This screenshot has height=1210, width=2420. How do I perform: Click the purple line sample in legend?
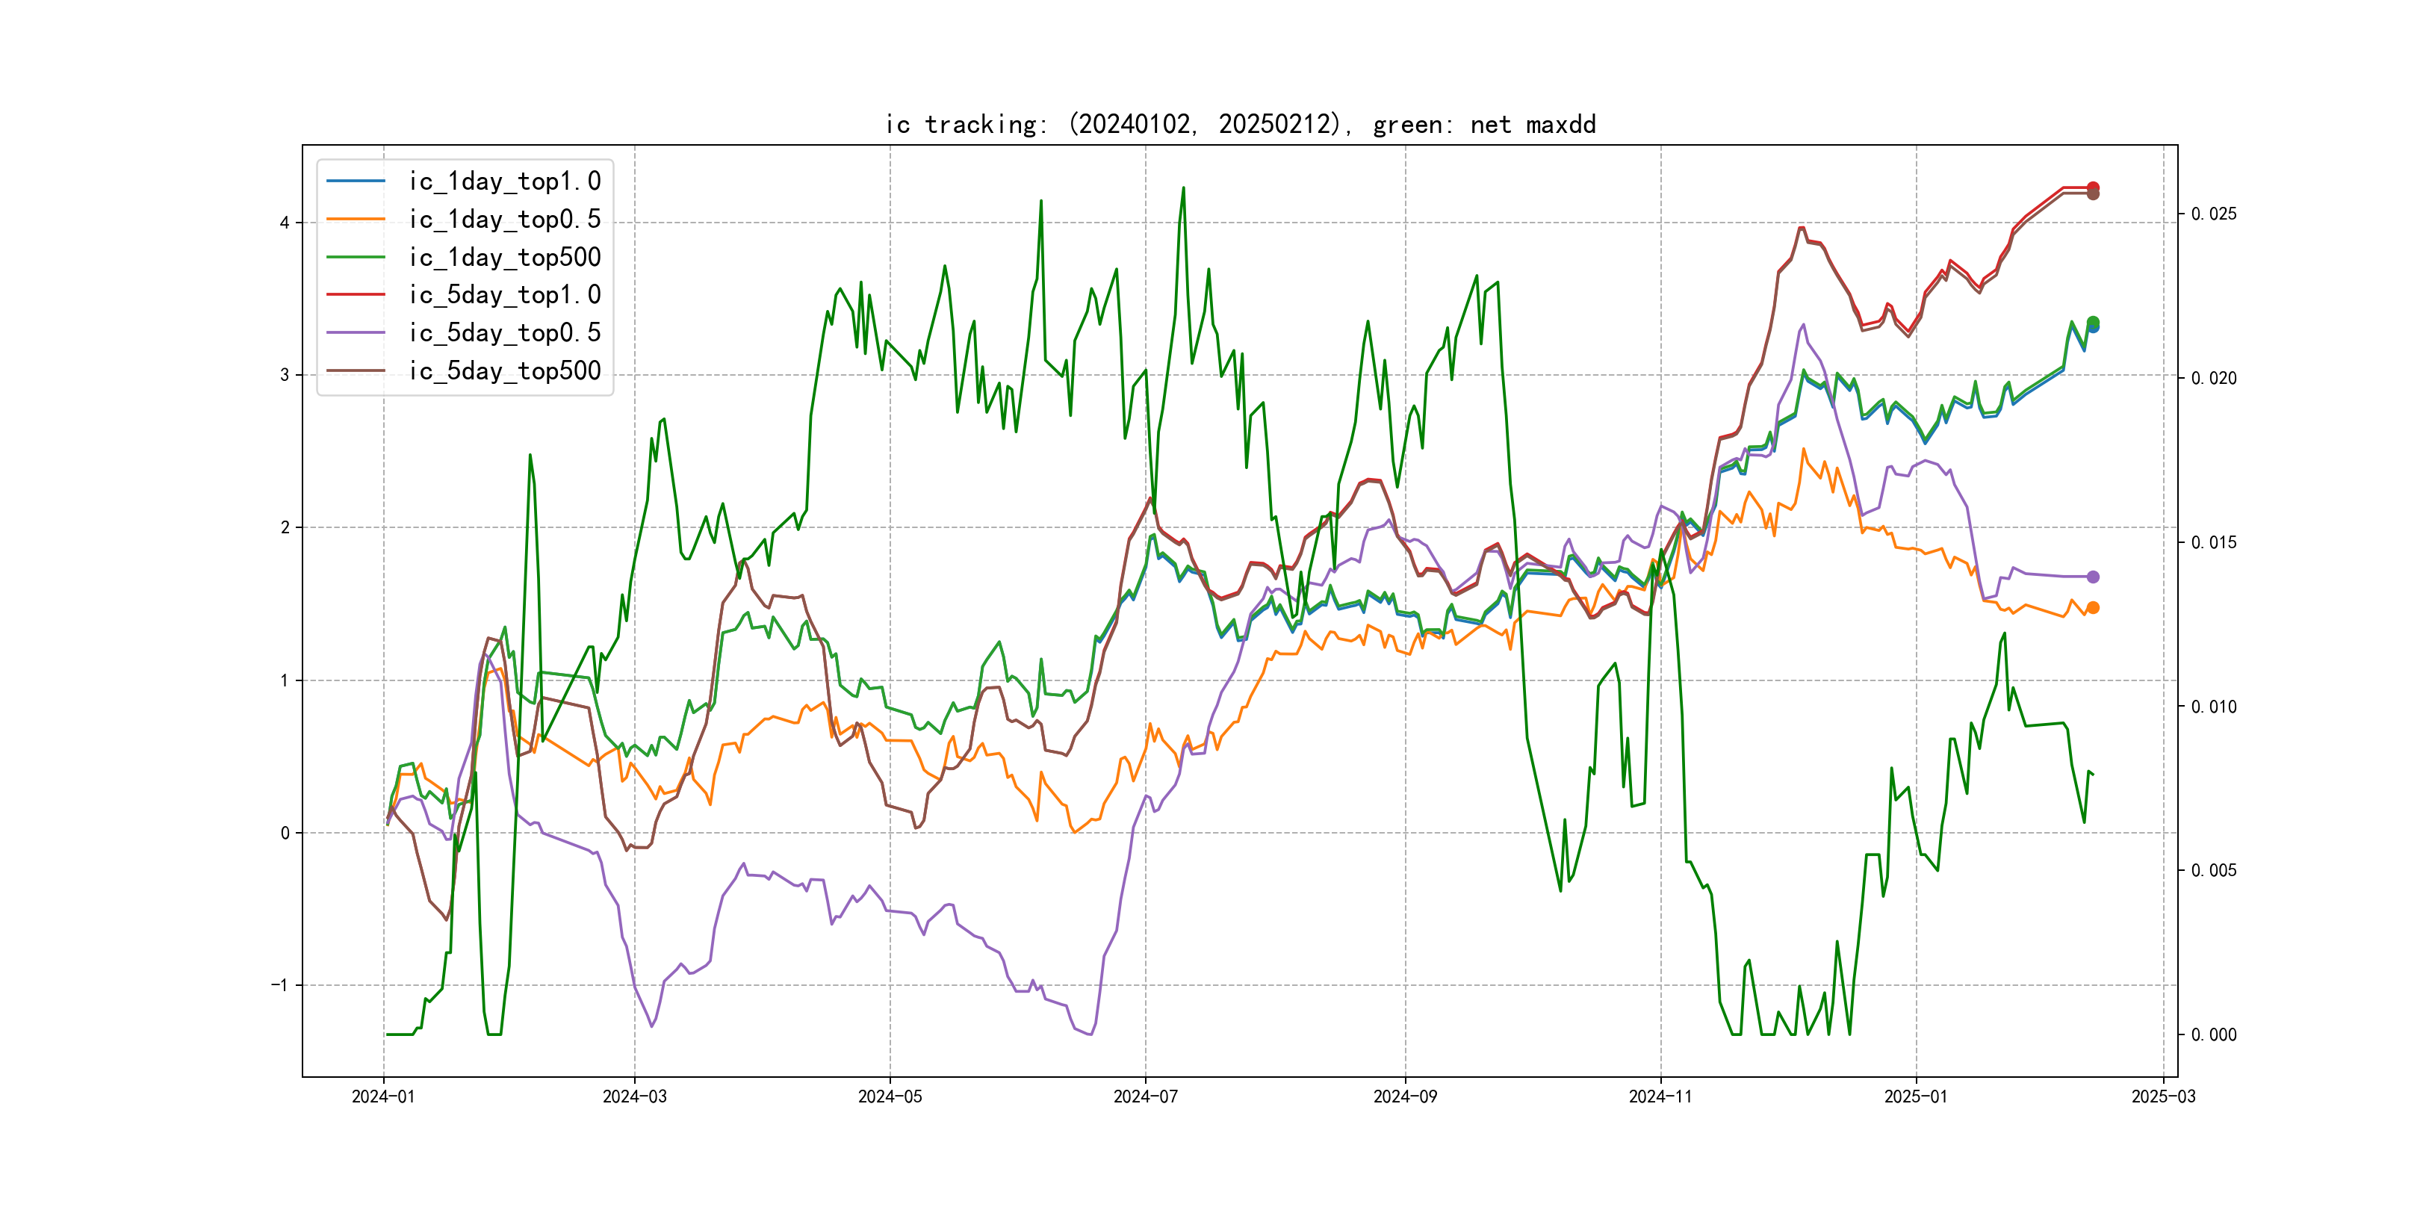(x=355, y=332)
